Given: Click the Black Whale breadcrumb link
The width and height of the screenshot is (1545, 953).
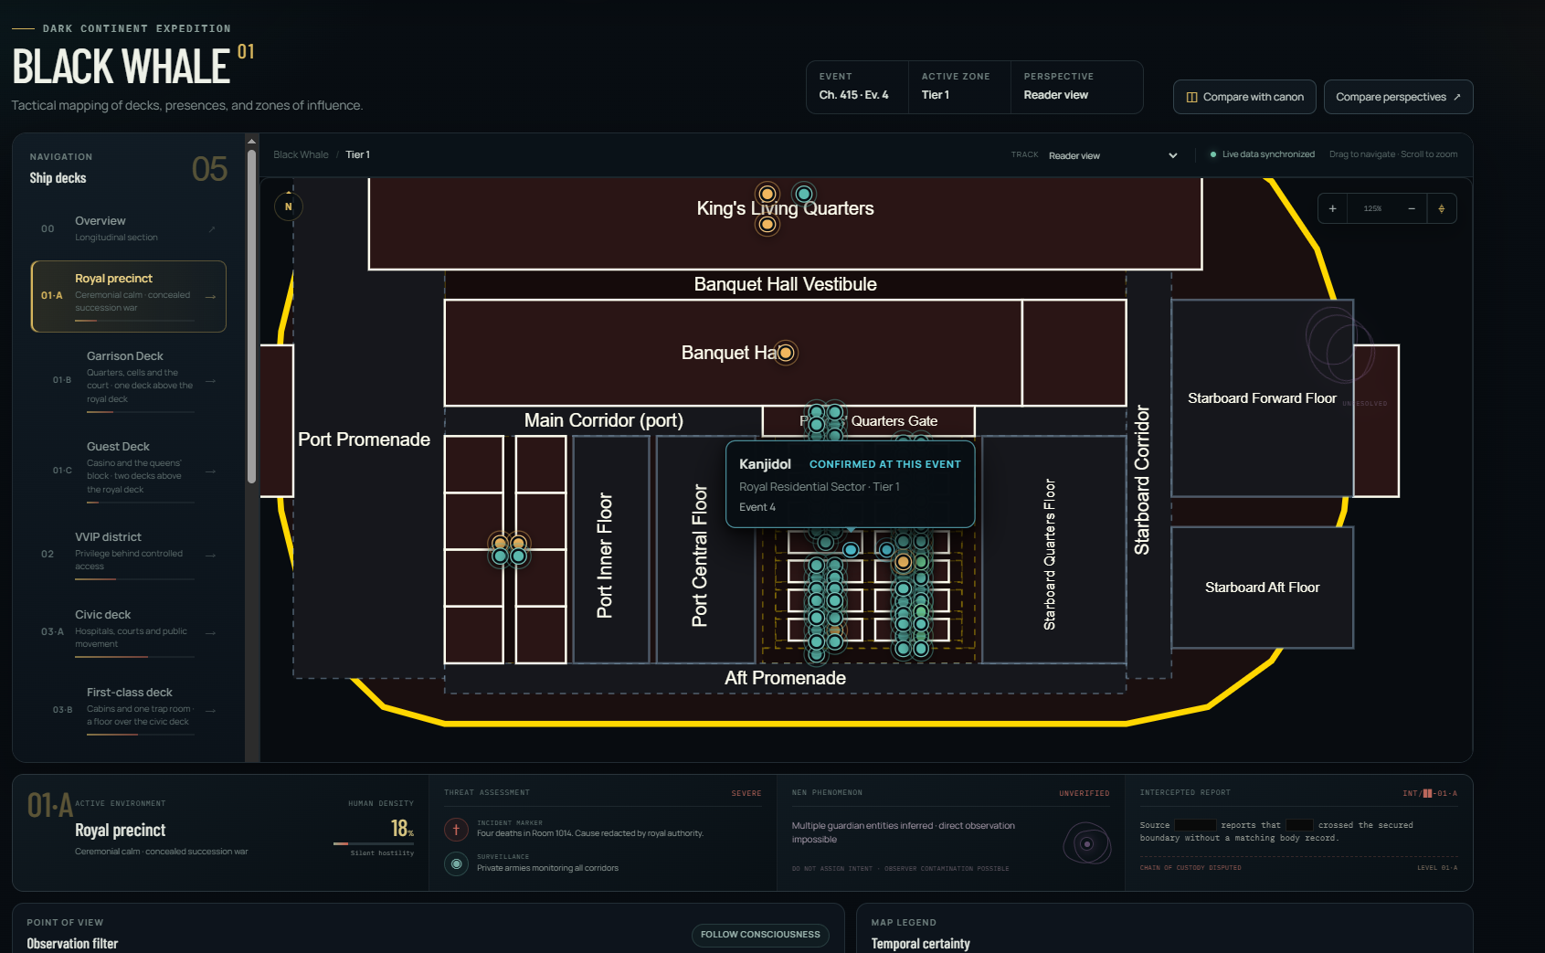Looking at the screenshot, I should (x=301, y=154).
